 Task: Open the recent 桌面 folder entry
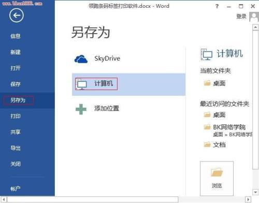219,115
